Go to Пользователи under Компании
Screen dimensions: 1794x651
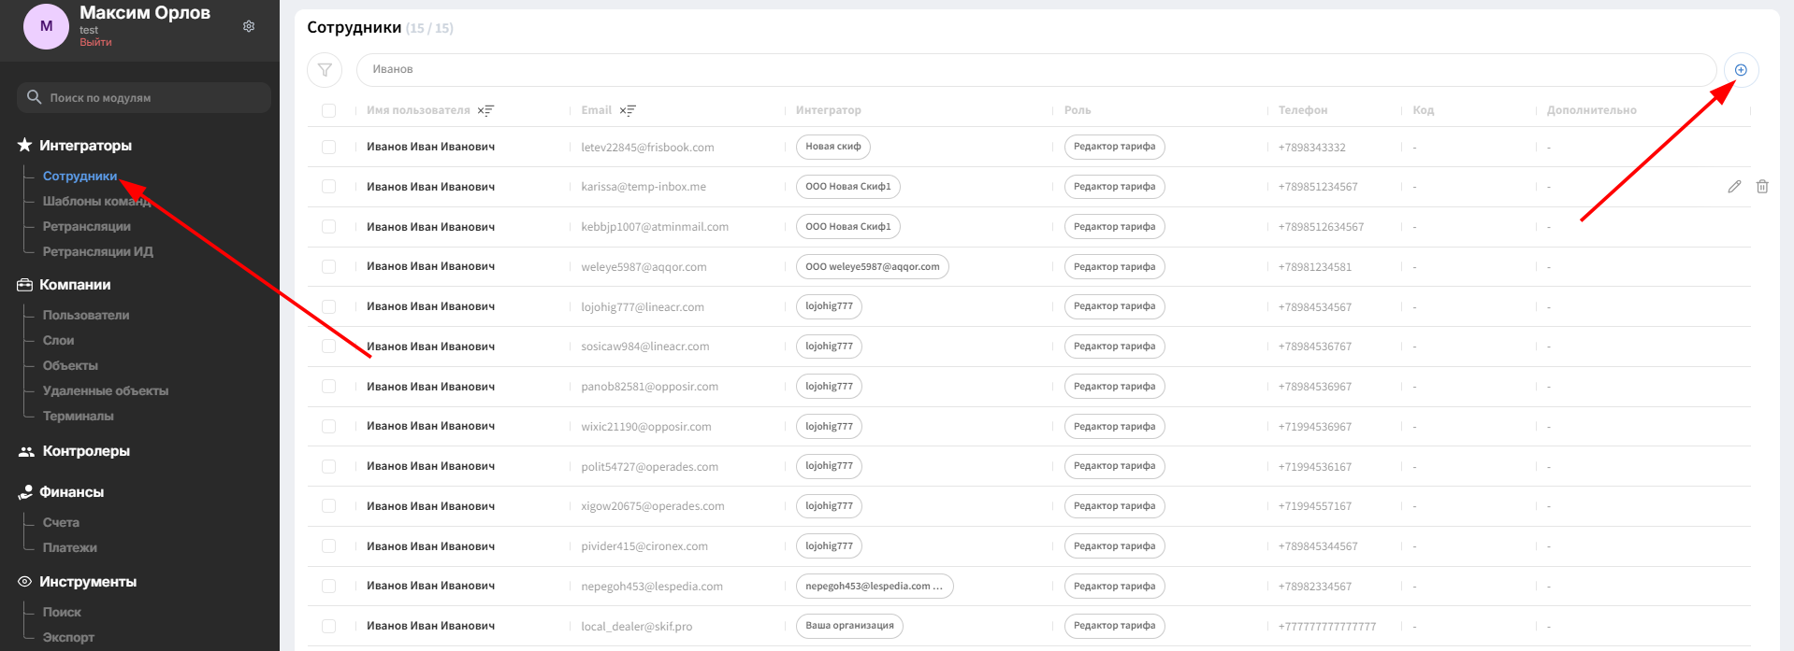tap(86, 315)
